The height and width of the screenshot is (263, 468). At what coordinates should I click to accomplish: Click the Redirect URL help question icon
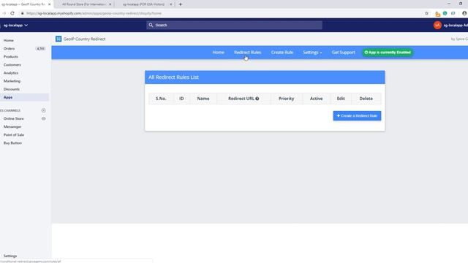[257, 99]
